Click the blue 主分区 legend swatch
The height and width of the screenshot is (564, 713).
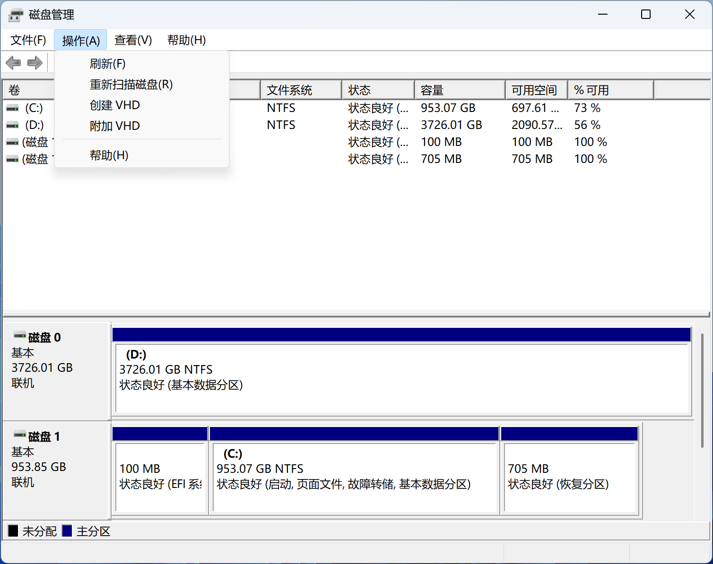(x=67, y=531)
